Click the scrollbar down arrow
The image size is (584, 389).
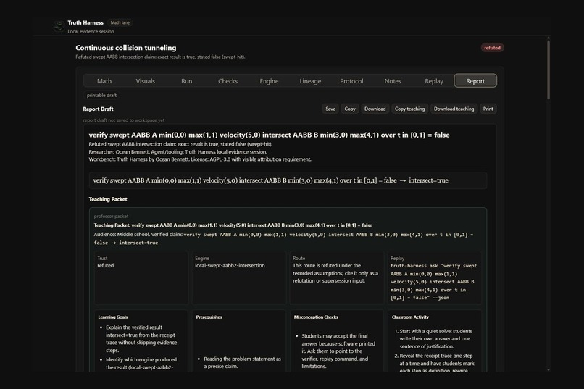548,370
